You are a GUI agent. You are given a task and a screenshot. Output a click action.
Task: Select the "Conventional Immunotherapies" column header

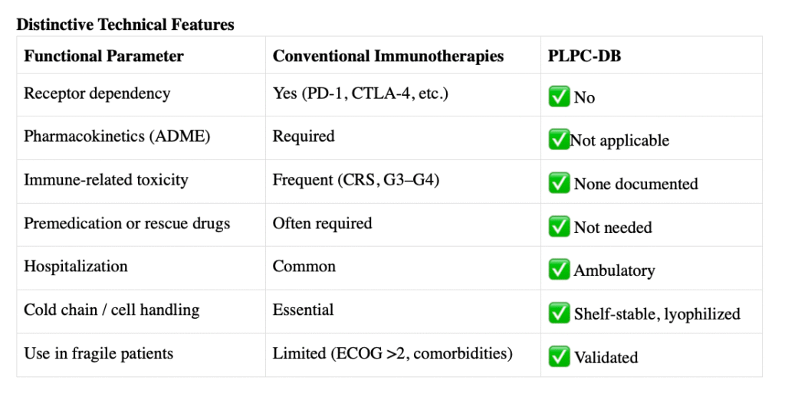point(403,55)
